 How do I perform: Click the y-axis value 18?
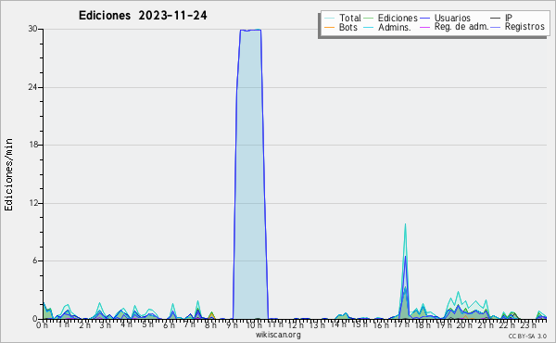[33, 145]
